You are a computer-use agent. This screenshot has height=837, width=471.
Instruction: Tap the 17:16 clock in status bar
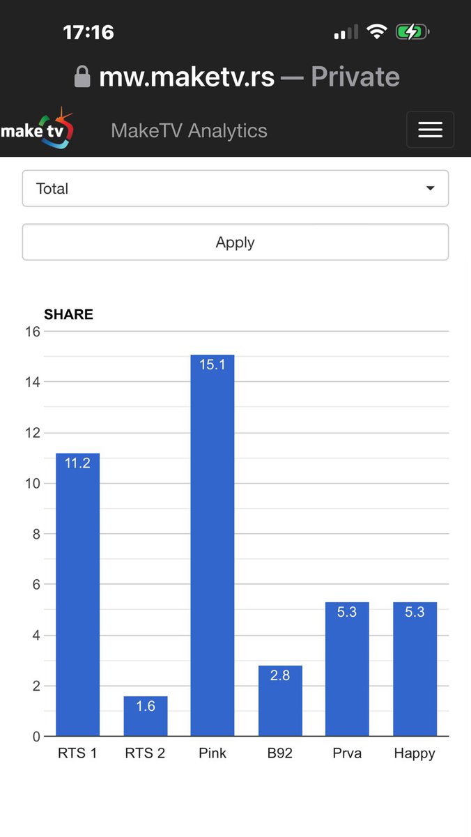tap(88, 32)
